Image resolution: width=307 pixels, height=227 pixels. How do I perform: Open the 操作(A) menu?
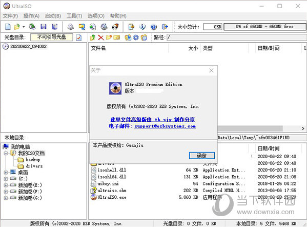pos(31,16)
